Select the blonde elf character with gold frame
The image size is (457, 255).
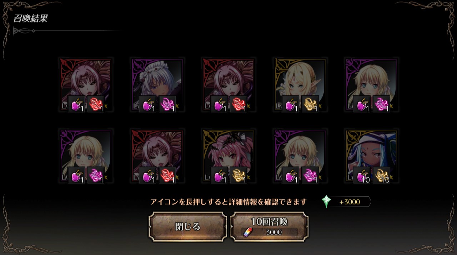pos(300,85)
